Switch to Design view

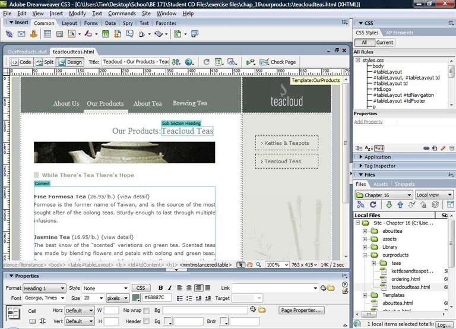70,62
